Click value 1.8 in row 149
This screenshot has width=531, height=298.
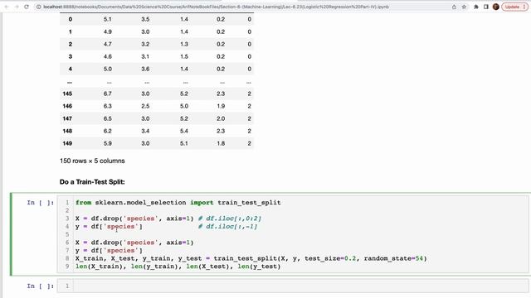point(221,143)
